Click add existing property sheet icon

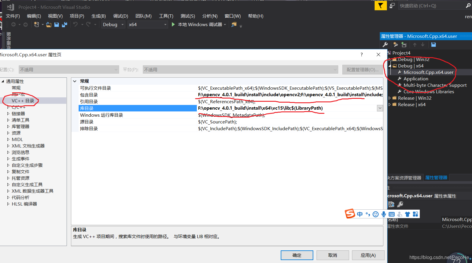tap(404, 45)
